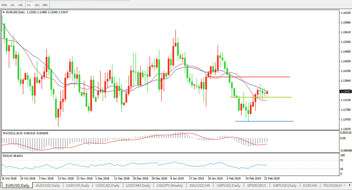This screenshot has height=190, width=352.
Task: Switch chart to M30 timeframe
Action: click(x=4, y=5)
